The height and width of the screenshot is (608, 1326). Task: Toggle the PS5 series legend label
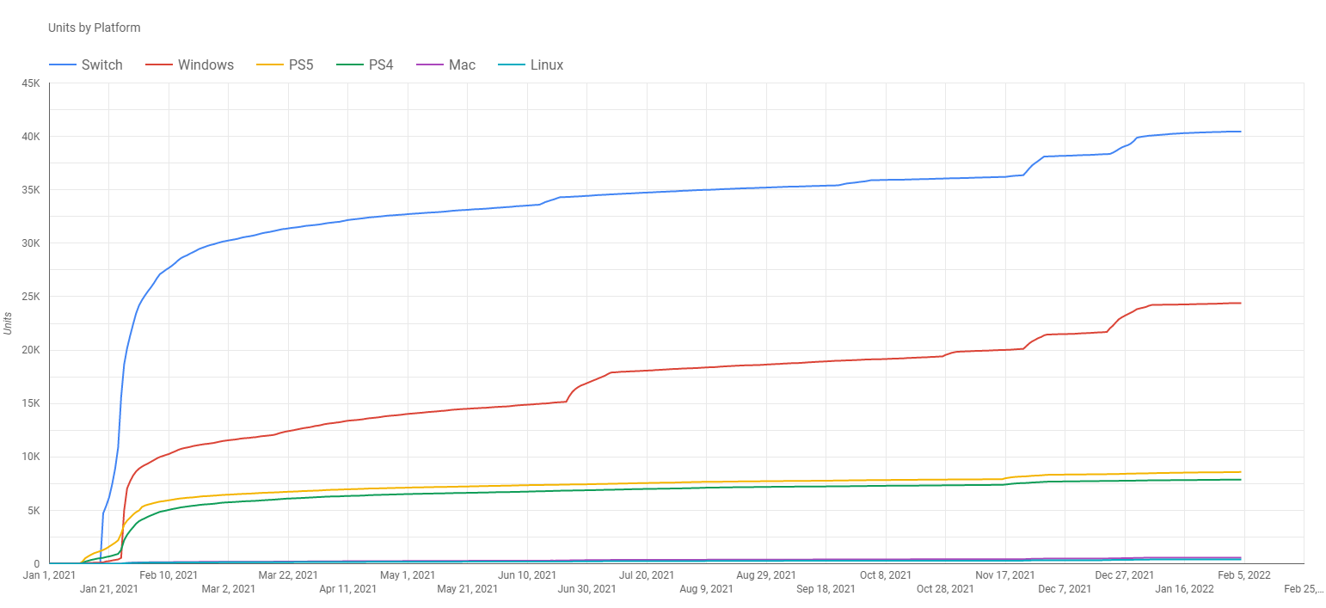point(300,64)
